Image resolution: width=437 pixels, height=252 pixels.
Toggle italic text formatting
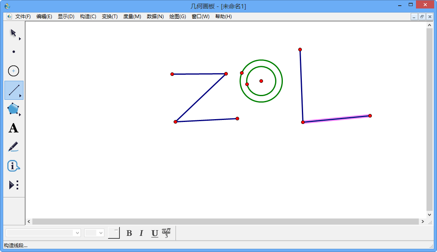tap(141, 233)
